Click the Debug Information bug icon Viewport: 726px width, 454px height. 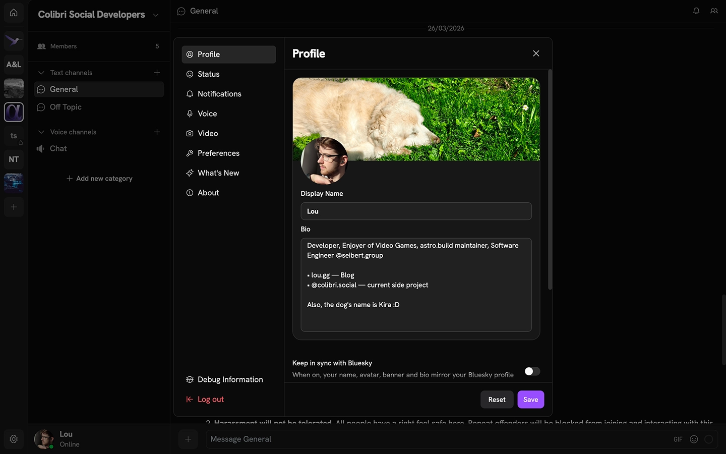[190, 379]
